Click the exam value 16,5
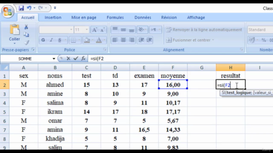273x153 pixels. click(144, 130)
